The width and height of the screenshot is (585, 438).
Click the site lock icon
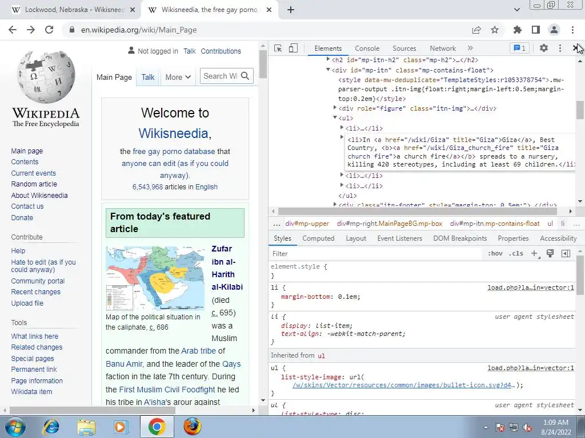[x=72, y=30]
